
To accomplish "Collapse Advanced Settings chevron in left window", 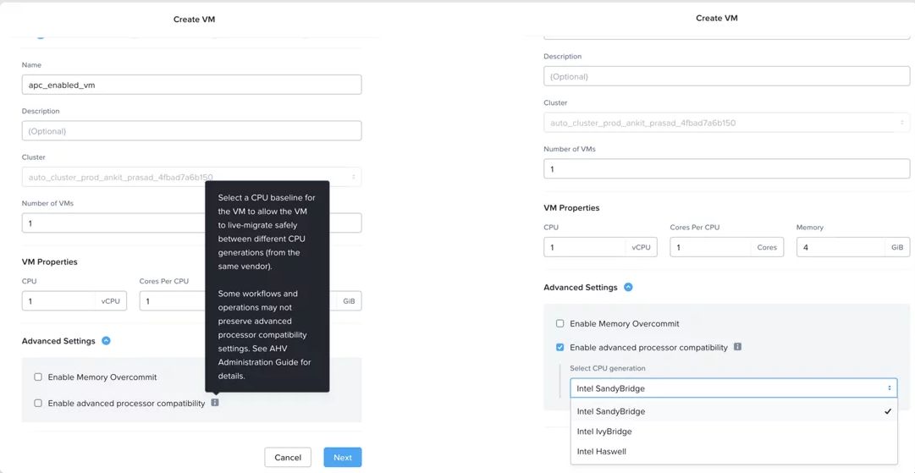I will 106,341.
